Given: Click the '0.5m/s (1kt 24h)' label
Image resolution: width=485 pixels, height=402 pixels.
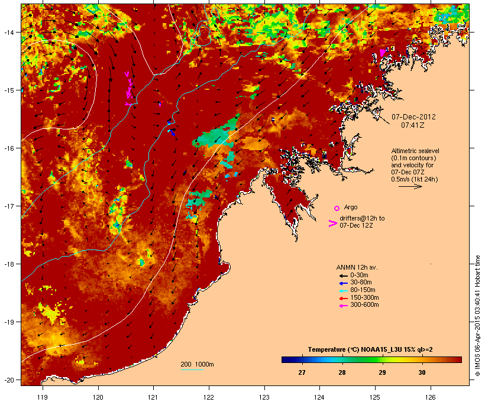Looking at the screenshot, I should (415, 179).
